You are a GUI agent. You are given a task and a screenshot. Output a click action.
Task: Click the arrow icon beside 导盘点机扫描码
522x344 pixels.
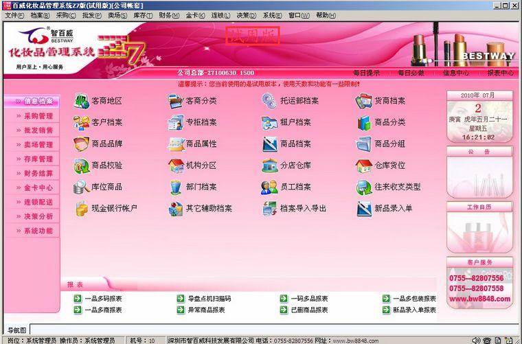(x=181, y=299)
